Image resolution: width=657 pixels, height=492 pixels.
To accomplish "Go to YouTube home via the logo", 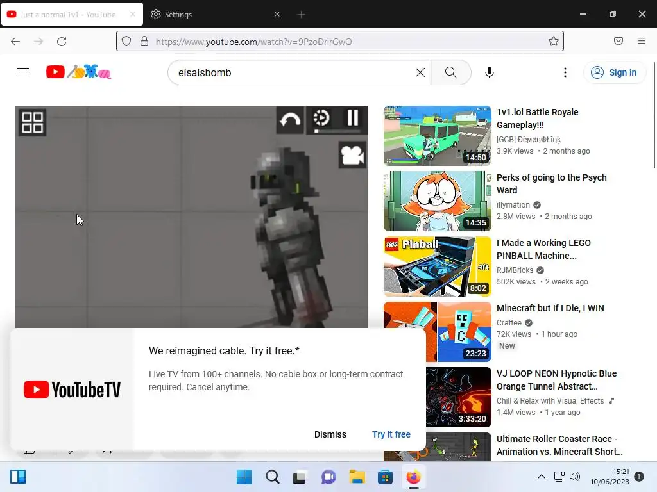I will point(78,72).
